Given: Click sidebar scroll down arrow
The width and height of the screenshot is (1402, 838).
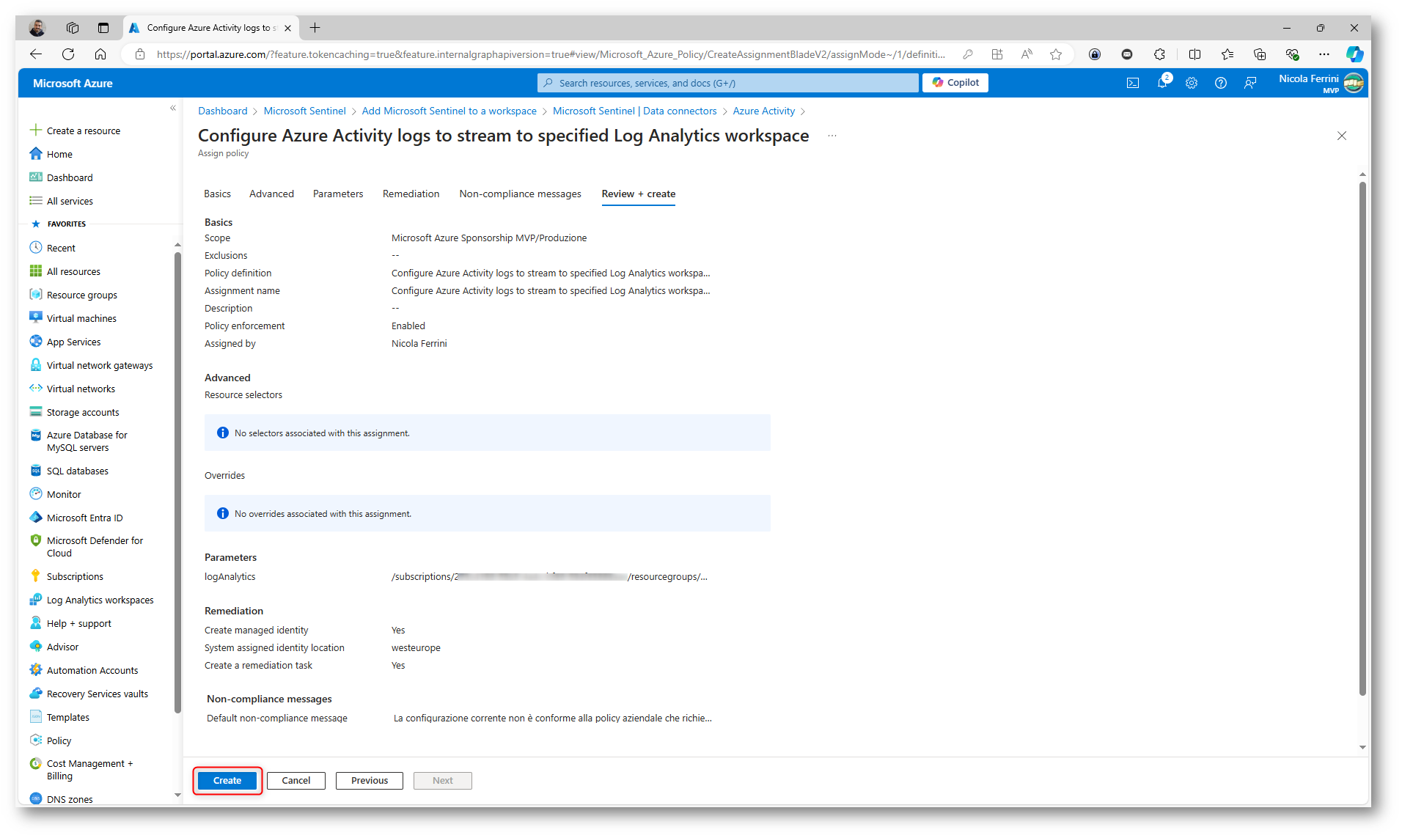Looking at the screenshot, I should [x=177, y=795].
